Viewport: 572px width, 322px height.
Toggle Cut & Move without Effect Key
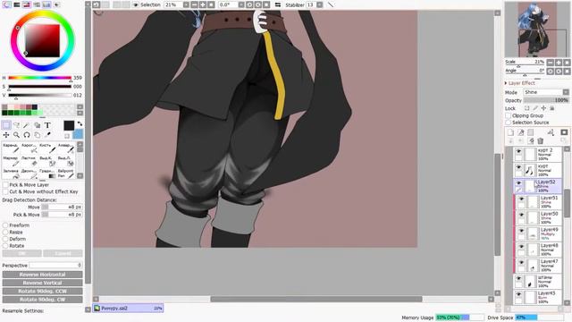pos(5,191)
